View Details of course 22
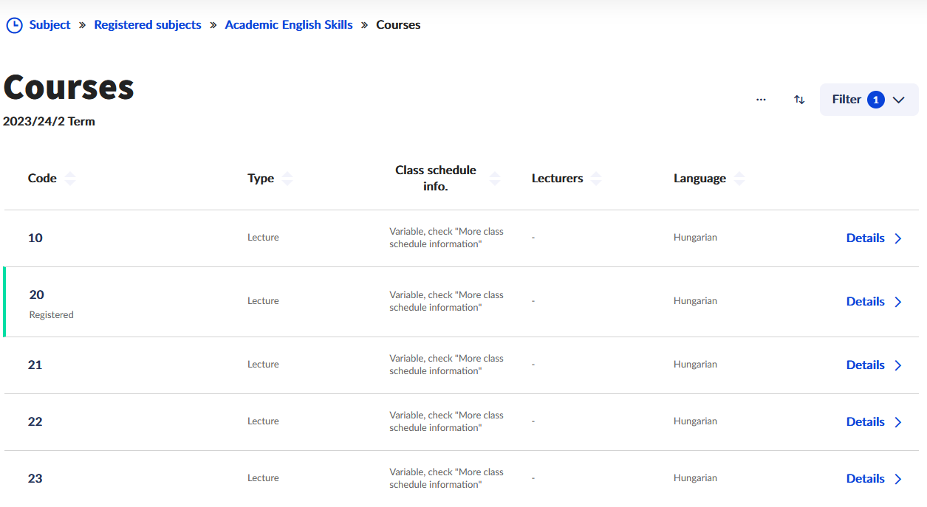 (x=865, y=421)
